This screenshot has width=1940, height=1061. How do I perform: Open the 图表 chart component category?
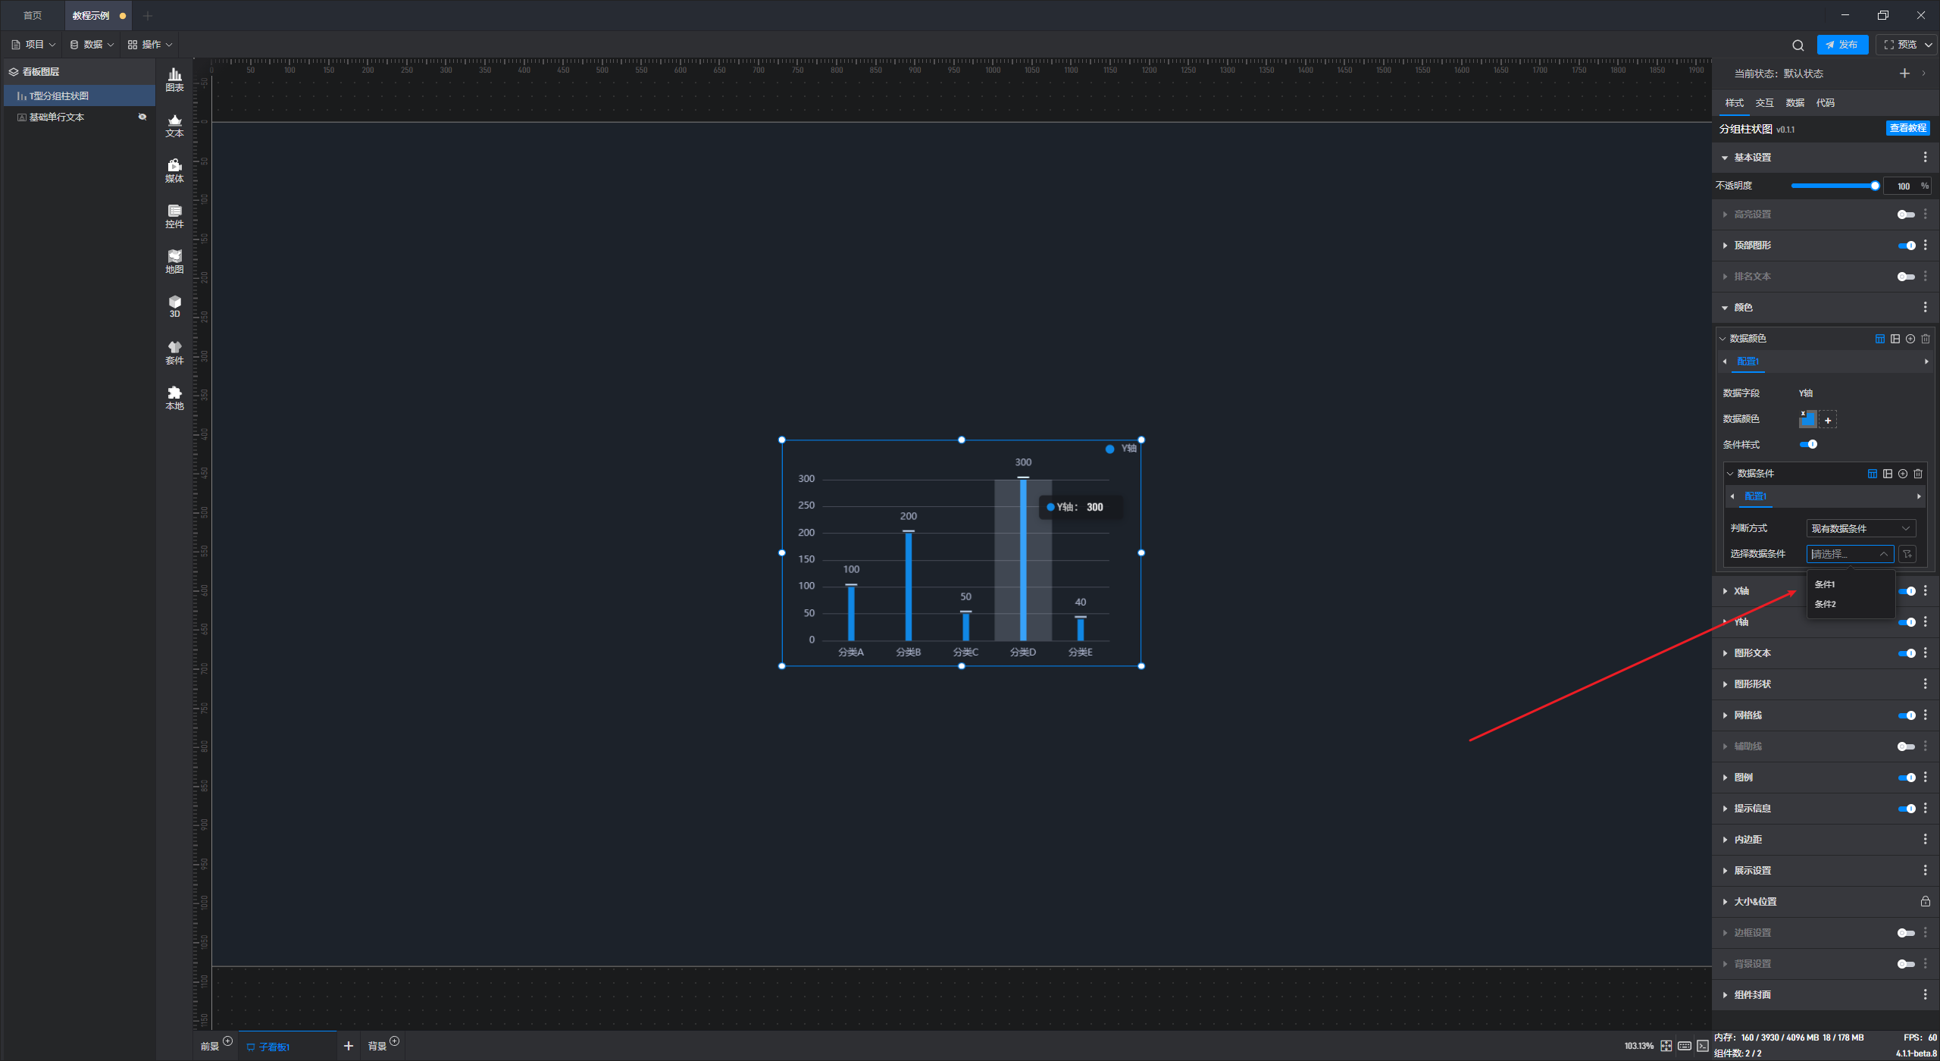click(174, 79)
